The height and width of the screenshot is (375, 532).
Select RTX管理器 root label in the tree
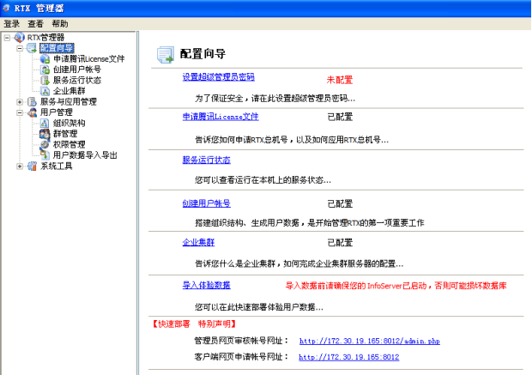tap(45, 38)
